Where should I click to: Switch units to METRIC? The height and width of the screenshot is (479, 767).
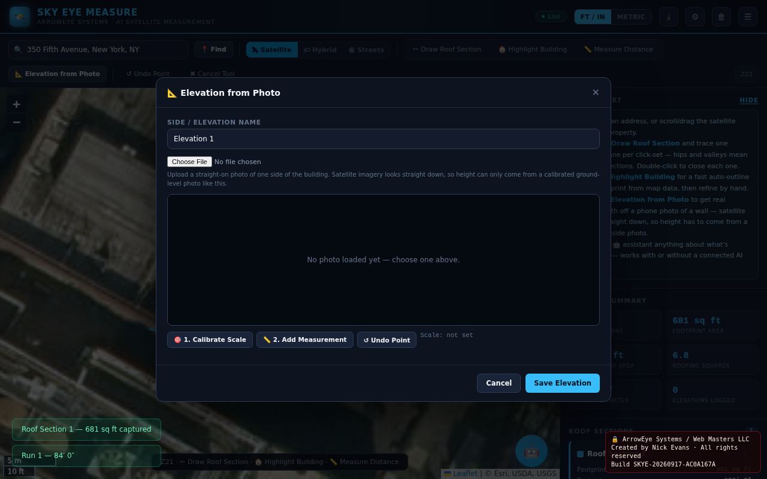tap(631, 17)
